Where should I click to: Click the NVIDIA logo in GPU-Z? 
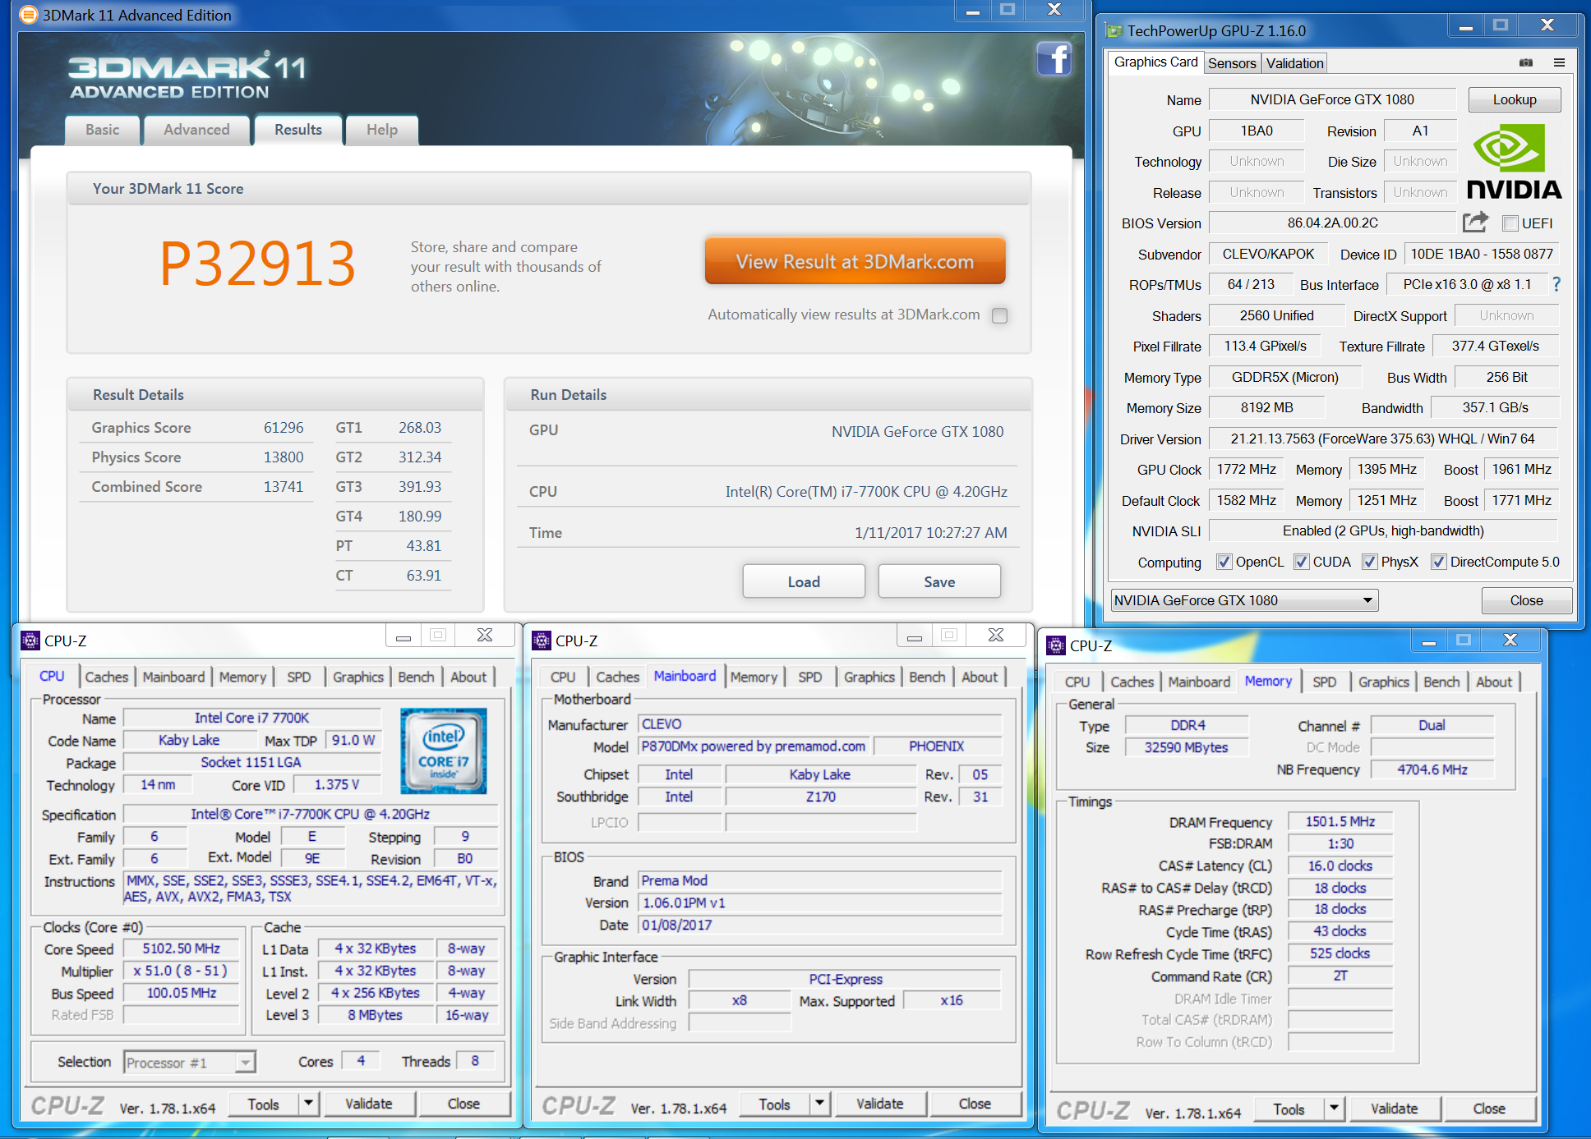1514,161
